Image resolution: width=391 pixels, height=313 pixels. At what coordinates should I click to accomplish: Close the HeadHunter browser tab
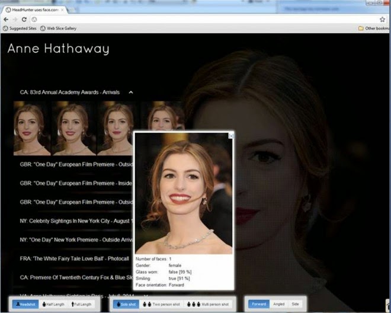[62, 10]
